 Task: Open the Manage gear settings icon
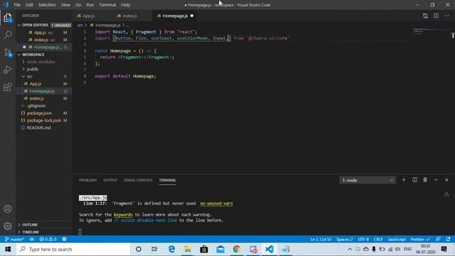8,225
